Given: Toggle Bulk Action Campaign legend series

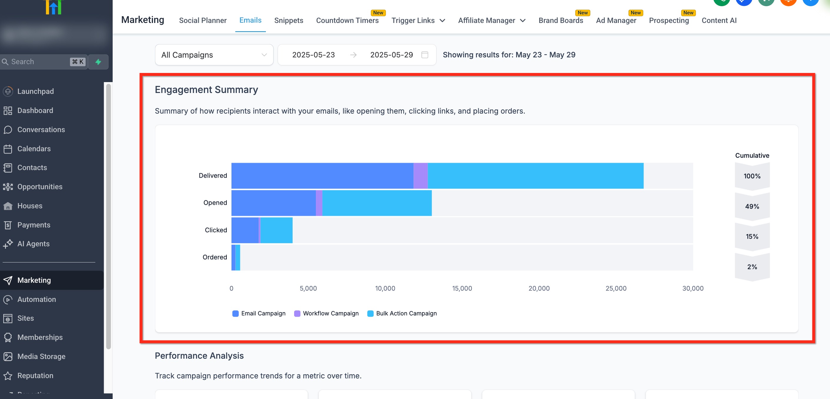Looking at the screenshot, I should coord(402,313).
